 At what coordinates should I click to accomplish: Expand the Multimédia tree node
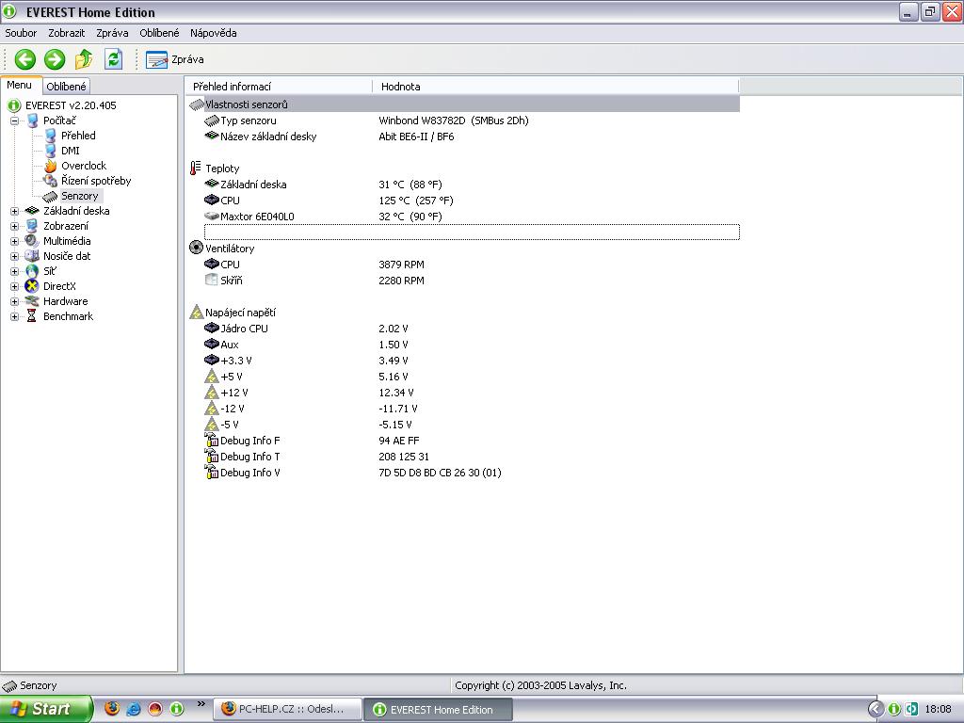pos(15,241)
